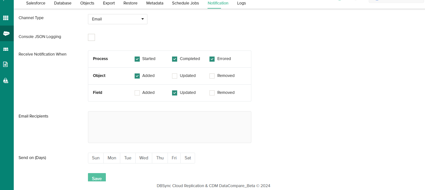Click the Object row label
The image size is (425, 190).
pyautogui.click(x=99, y=76)
